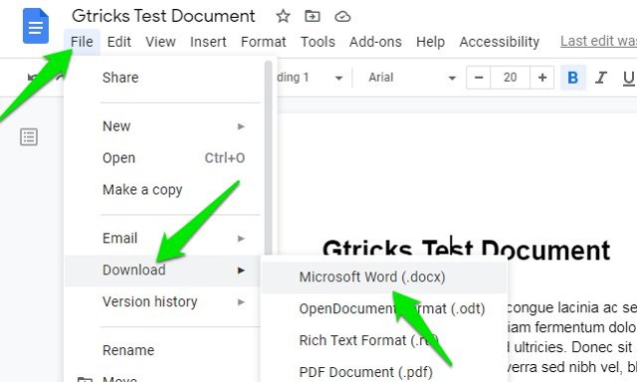Toggle bold formatting
Image resolution: width=637 pixels, height=382 pixels.
(573, 78)
